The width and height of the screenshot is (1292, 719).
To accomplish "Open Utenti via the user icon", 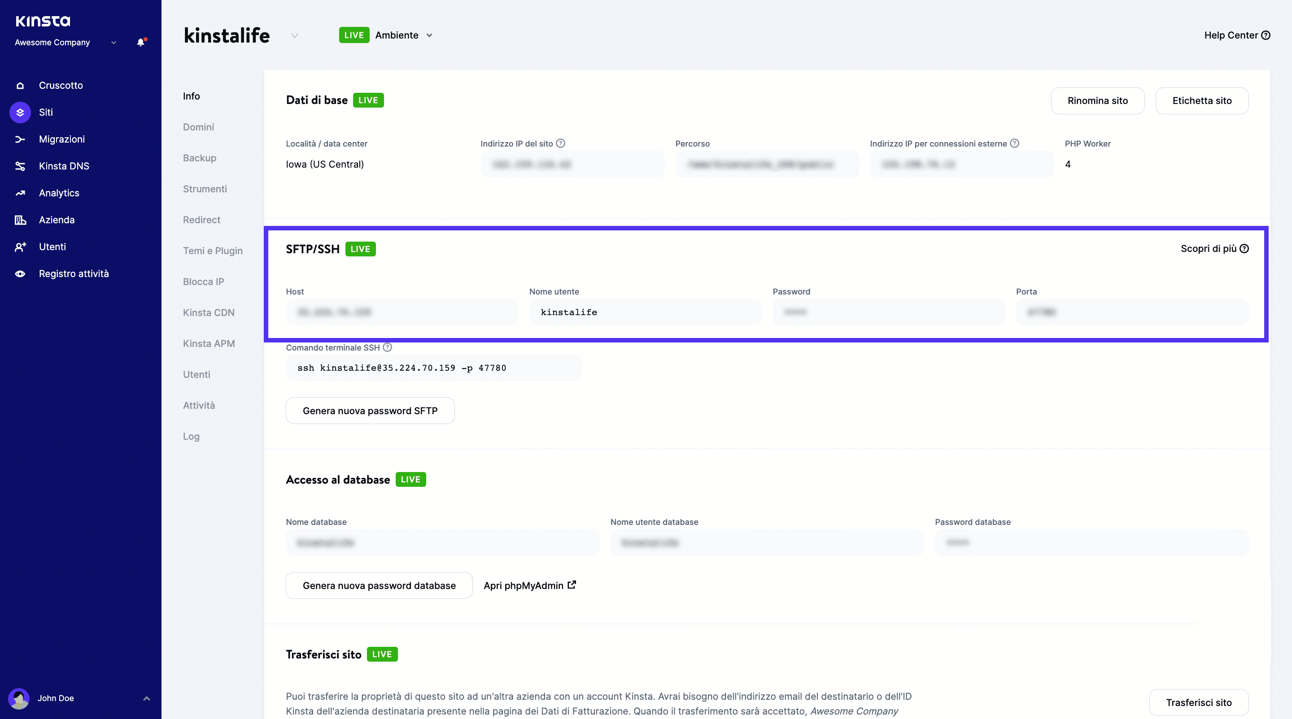I will (x=20, y=247).
